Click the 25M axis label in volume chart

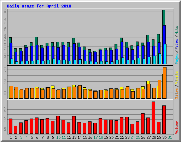tap(5, 109)
